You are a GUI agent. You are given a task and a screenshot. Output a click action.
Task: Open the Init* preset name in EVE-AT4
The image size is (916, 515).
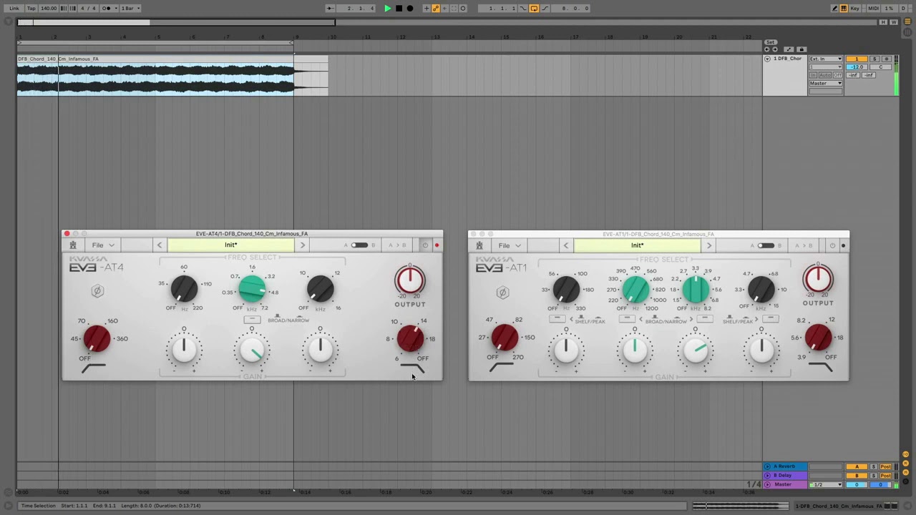(230, 245)
